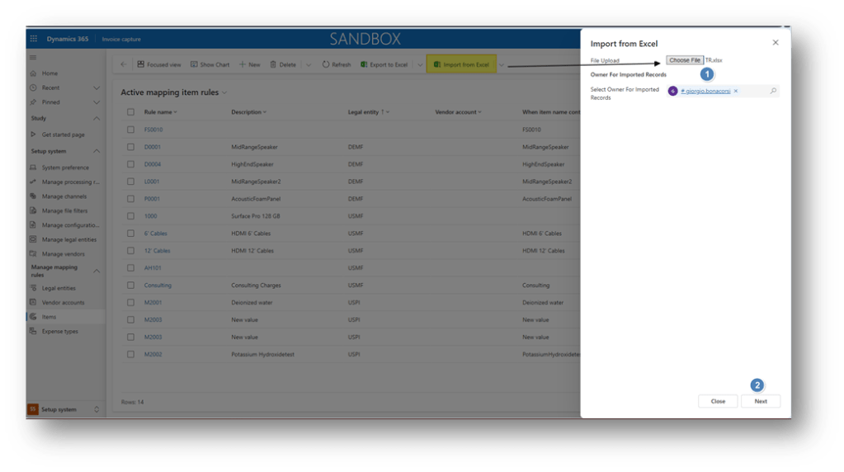Open the FS0010 rule link
This screenshot has height=472, width=844.
(153, 130)
